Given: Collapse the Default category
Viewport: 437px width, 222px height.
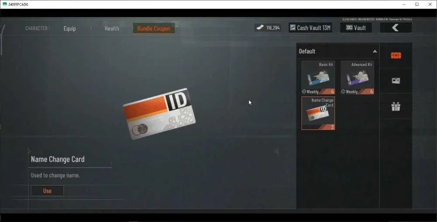Looking at the screenshot, I should 375,52.
